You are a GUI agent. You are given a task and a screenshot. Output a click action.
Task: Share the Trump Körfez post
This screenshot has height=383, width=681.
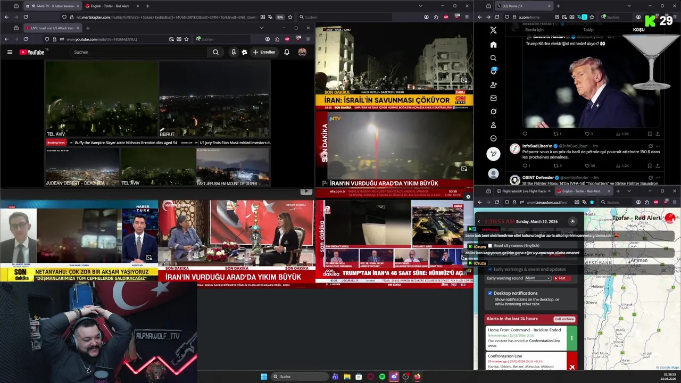[x=658, y=134]
